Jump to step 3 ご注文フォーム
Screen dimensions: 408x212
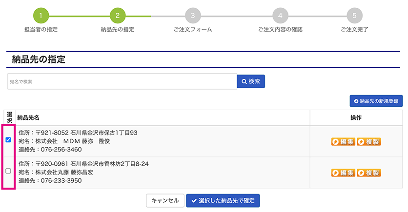[193, 16]
